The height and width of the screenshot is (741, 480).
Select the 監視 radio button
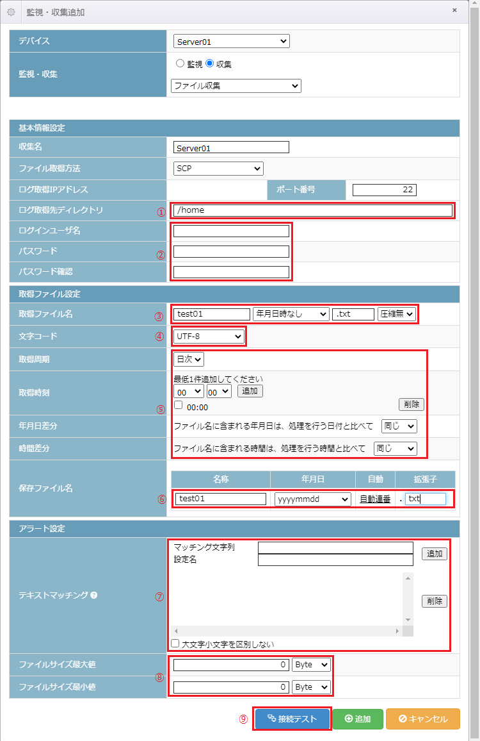(180, 63)
